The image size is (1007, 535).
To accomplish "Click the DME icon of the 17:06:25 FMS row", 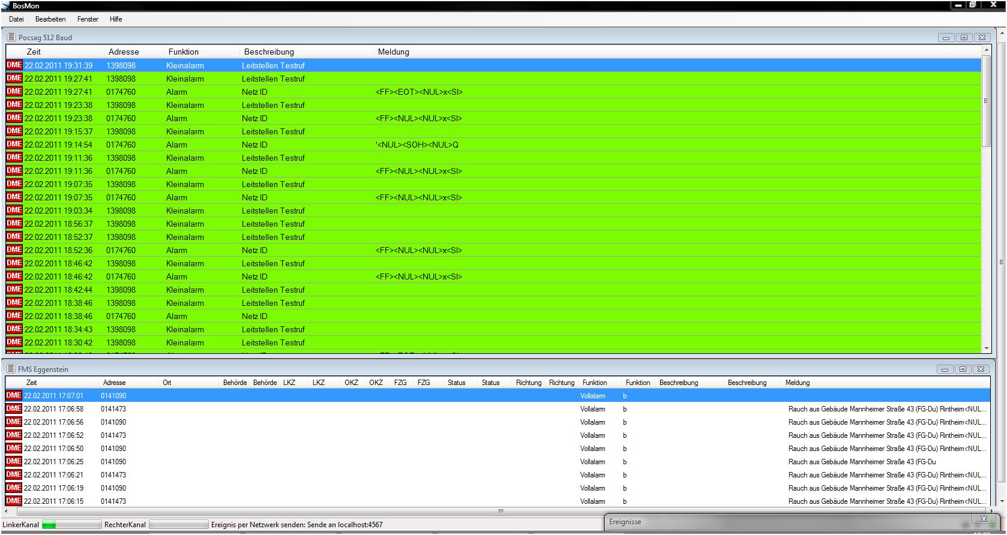I will (14, 462).
